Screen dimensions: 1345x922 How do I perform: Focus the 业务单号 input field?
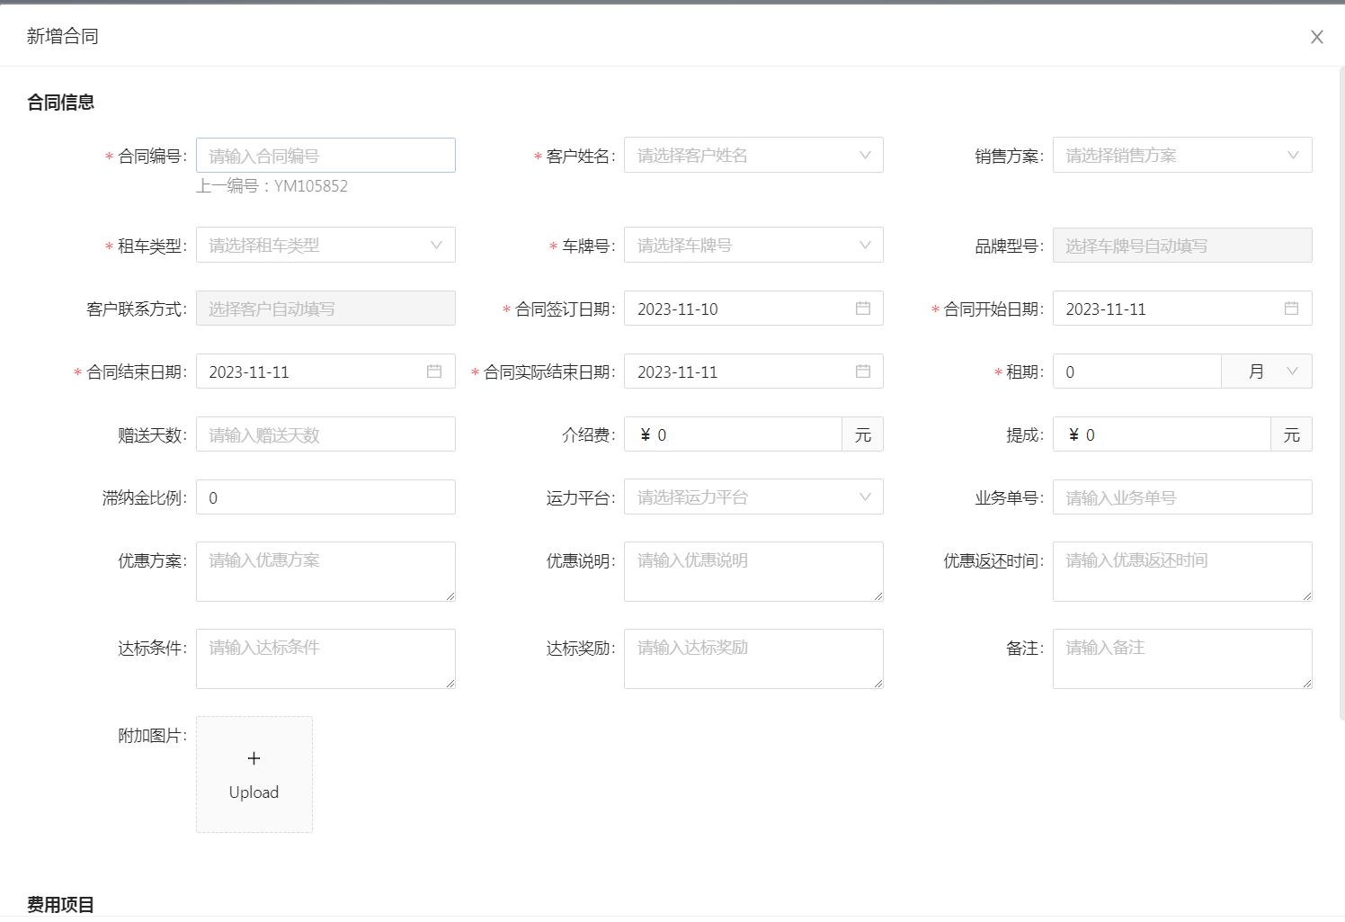[x=1181, y=497]
